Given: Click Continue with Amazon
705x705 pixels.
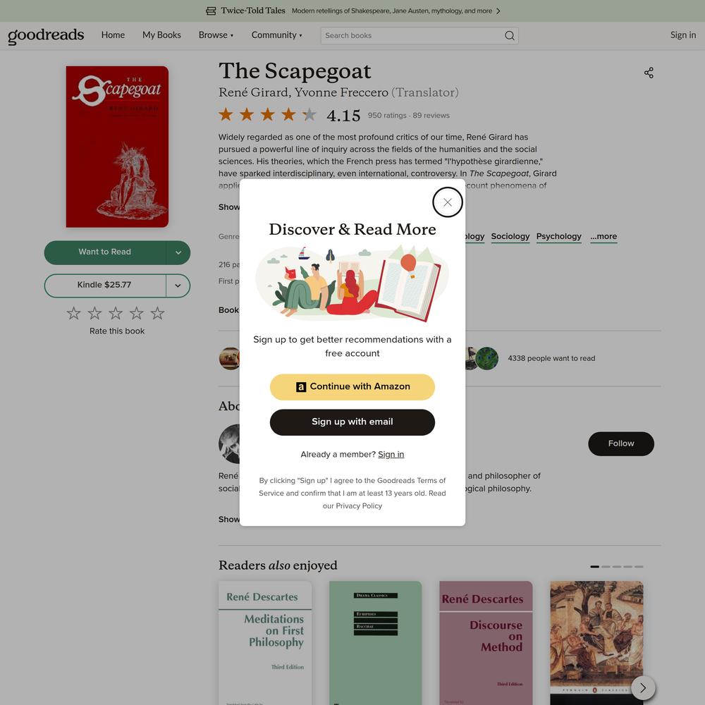Looking at the screenshot, I should [x=352, y=386].
